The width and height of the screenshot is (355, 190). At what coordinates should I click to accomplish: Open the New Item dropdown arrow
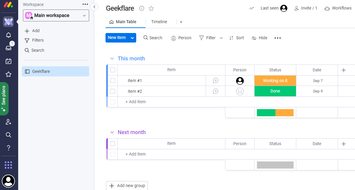132,38
